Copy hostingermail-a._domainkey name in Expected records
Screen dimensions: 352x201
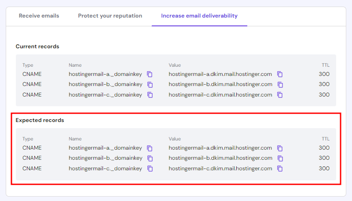click(150, 148)
